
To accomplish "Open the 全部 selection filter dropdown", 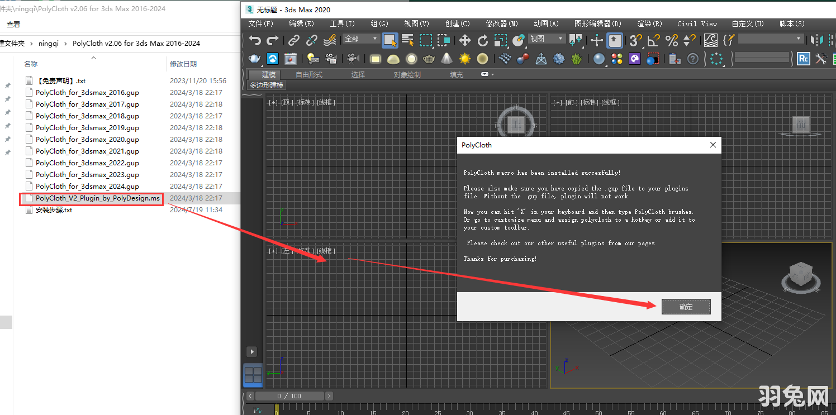I will click(x=360, y=39).
